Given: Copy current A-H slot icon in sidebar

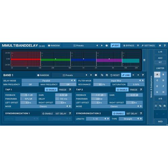Looking at the screenshot, I should tap(160, 106).
